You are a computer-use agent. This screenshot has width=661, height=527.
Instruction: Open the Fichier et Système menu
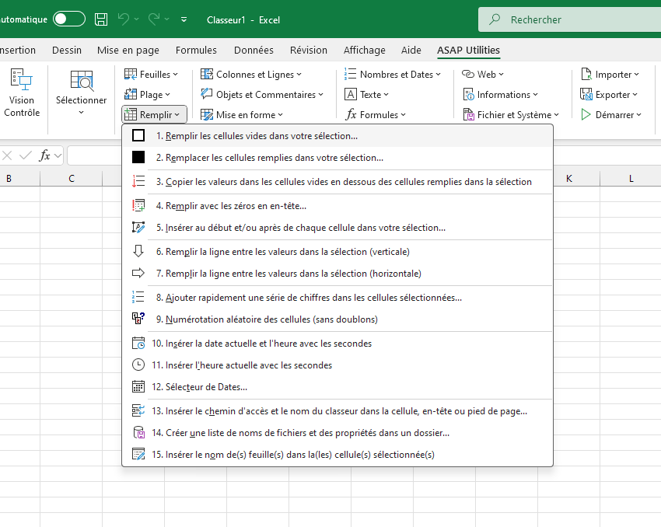pyautogui.click(x=511, y=114)
